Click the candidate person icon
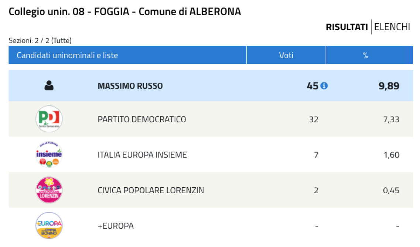 [49, 86]
